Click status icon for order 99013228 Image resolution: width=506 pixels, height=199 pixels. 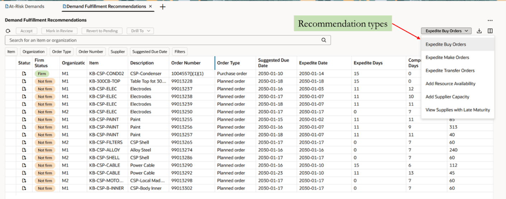[24, 81]
